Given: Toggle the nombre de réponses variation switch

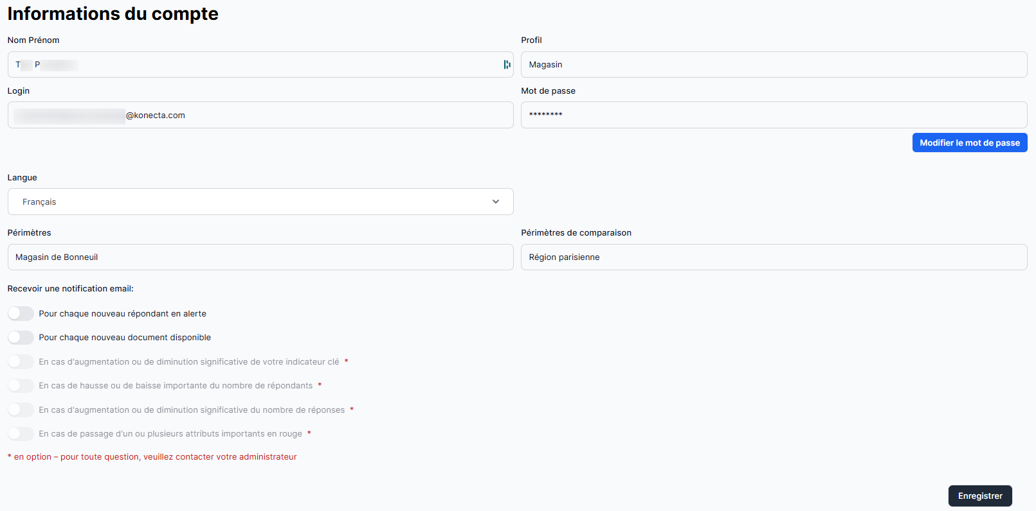Looking at the screenshot, I should (21, 410).
